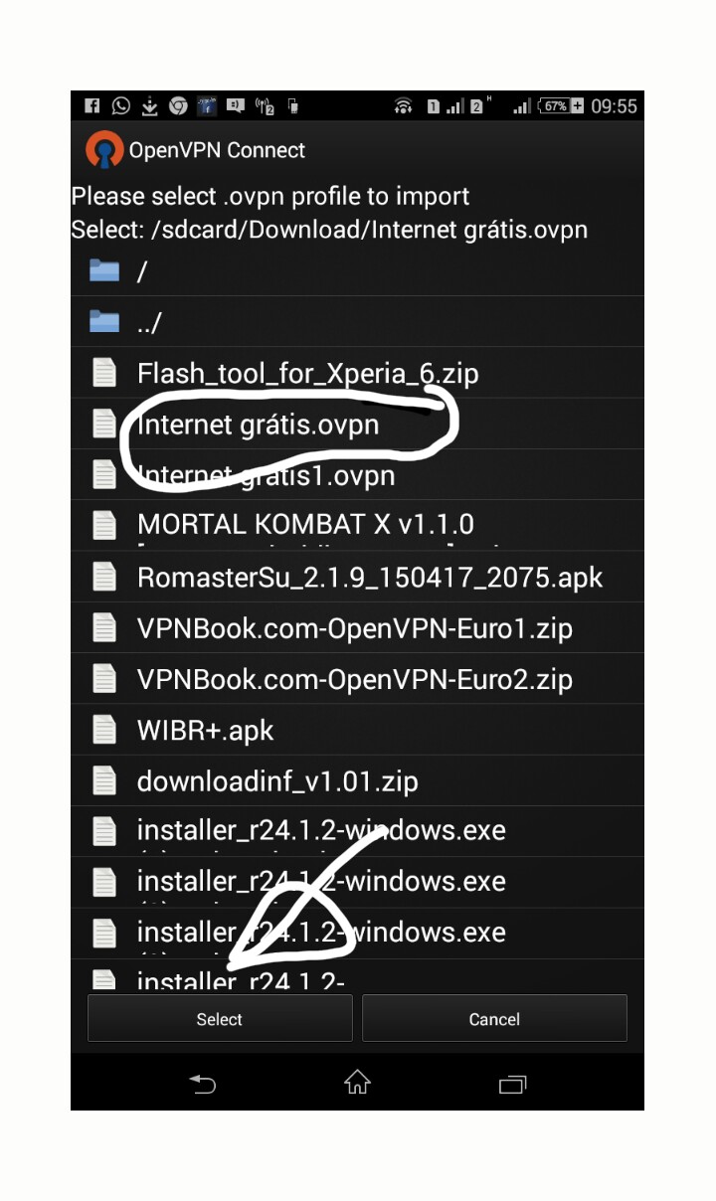Go up via the ../ folder icon
Image resolution: width=716 pixels, height=1201 pixels.
point(104,321)
